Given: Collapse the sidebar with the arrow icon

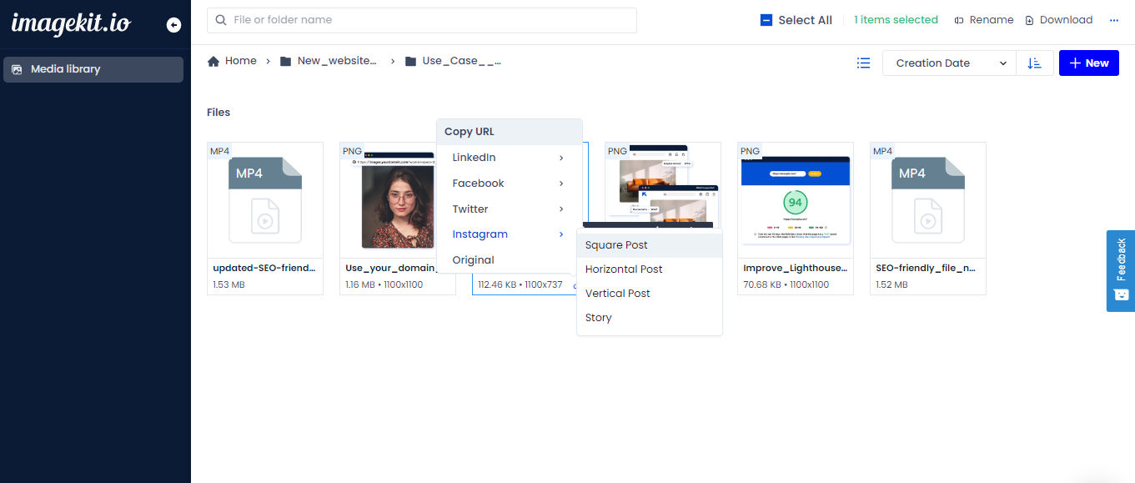Looking at the screenshot, I should [x=173, y=25].
